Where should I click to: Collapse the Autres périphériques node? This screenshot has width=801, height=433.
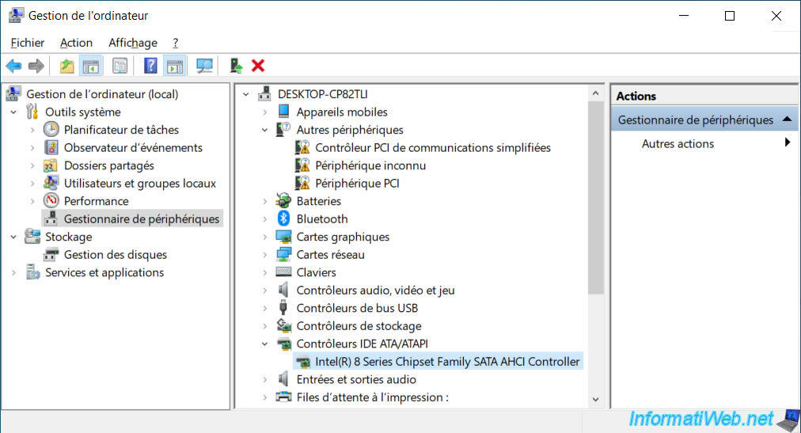pos(264,130)
